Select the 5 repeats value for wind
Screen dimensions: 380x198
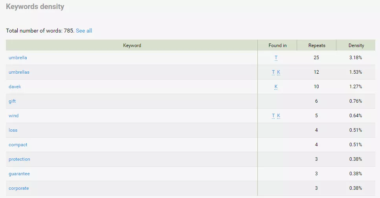click(316, 116)
